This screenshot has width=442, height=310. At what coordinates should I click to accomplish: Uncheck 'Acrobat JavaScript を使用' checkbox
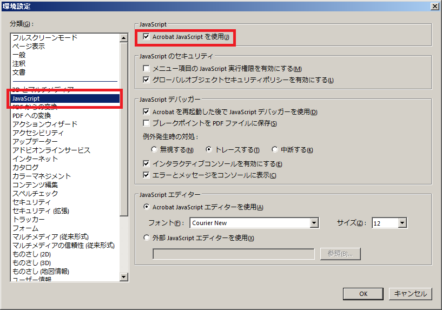click(x=146, y=37)
